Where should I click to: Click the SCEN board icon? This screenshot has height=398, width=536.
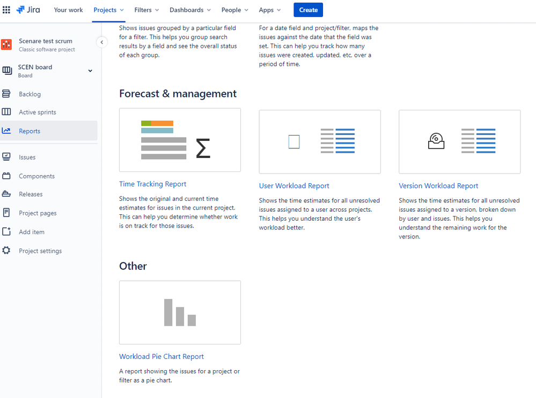(7, 71)
